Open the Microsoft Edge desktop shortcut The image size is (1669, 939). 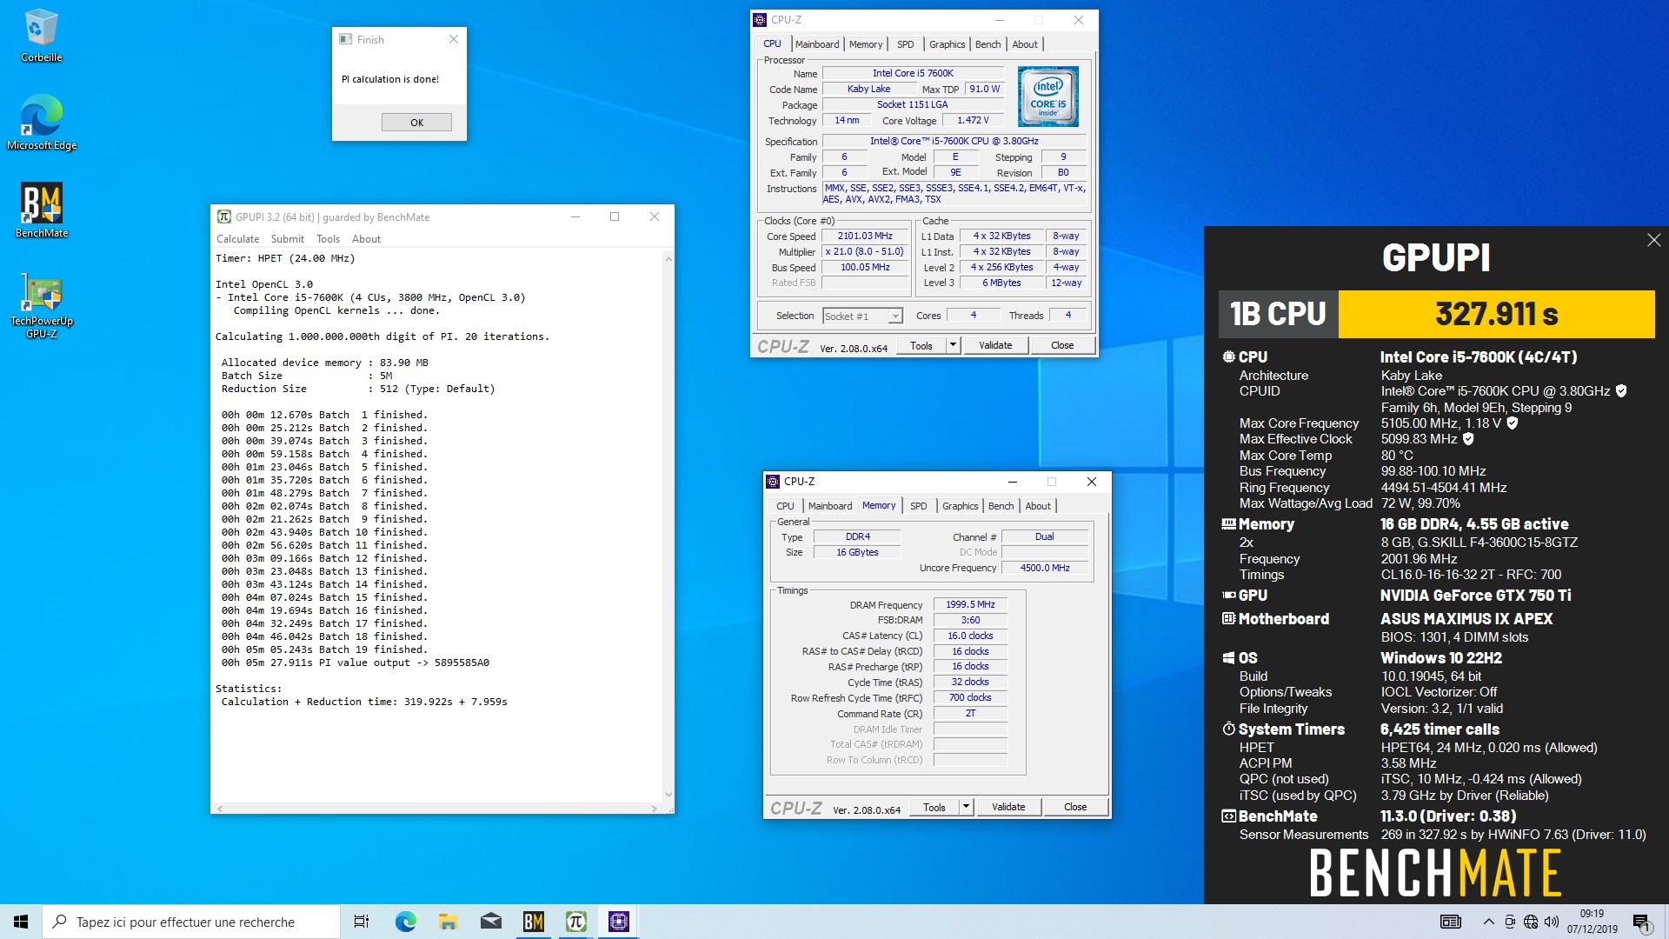pyautogui.click(x=41, y=123)
